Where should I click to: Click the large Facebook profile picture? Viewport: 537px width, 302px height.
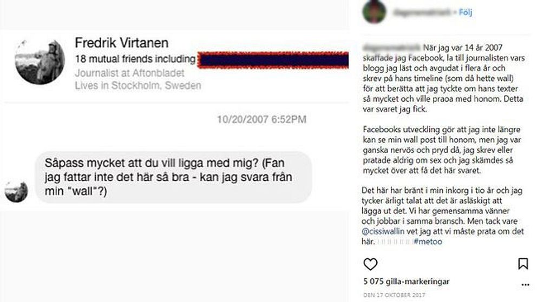(x=40, y=61)
